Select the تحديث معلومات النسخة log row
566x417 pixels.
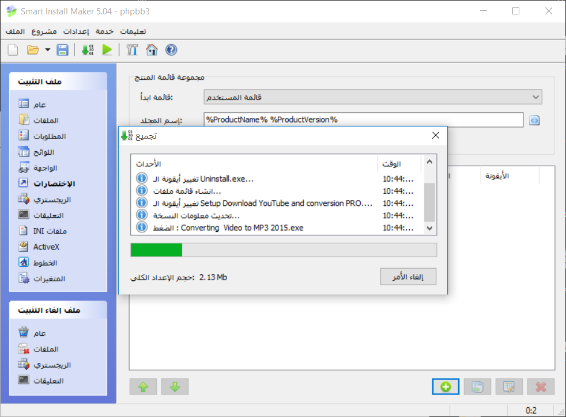(277, 215)
